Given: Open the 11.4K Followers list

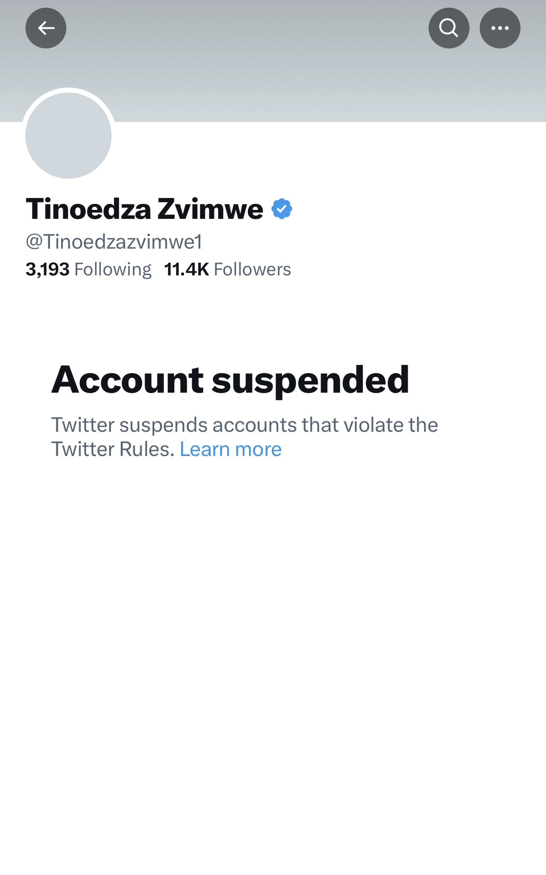Looking at the screenshot, I should click(x=228, y=270).
